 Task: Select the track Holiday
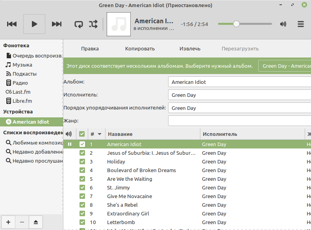[116, 162]
